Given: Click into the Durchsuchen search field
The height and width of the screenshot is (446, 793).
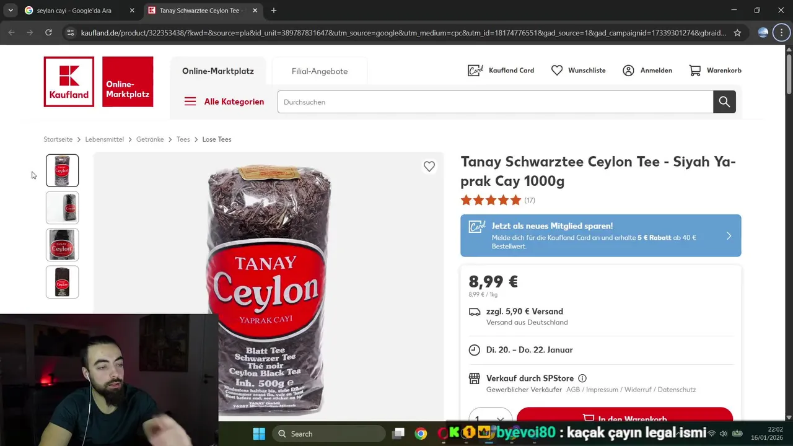Looking at the screenshot, I should 495,102.
